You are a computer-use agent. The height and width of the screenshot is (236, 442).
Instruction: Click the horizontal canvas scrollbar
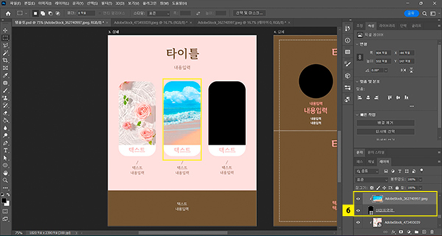[182, 233]
